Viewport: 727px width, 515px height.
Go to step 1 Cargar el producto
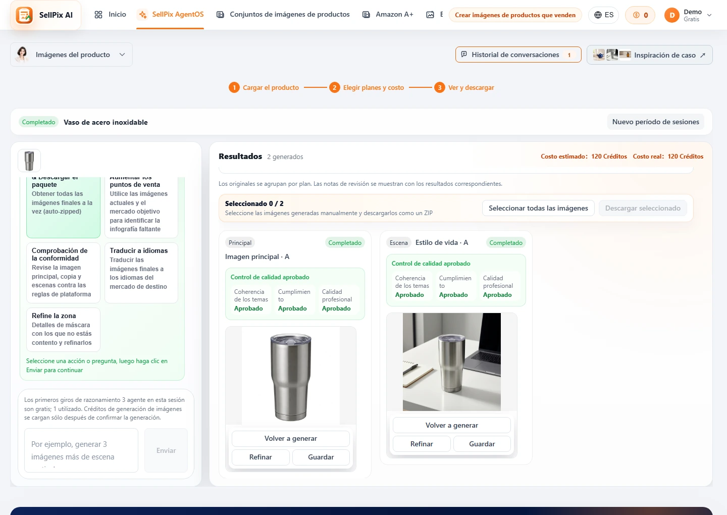click(264, 87)
